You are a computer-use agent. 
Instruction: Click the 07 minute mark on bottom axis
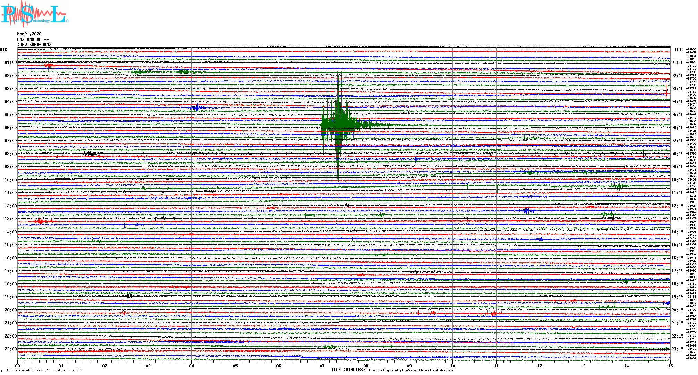click(x=322, y=366)
